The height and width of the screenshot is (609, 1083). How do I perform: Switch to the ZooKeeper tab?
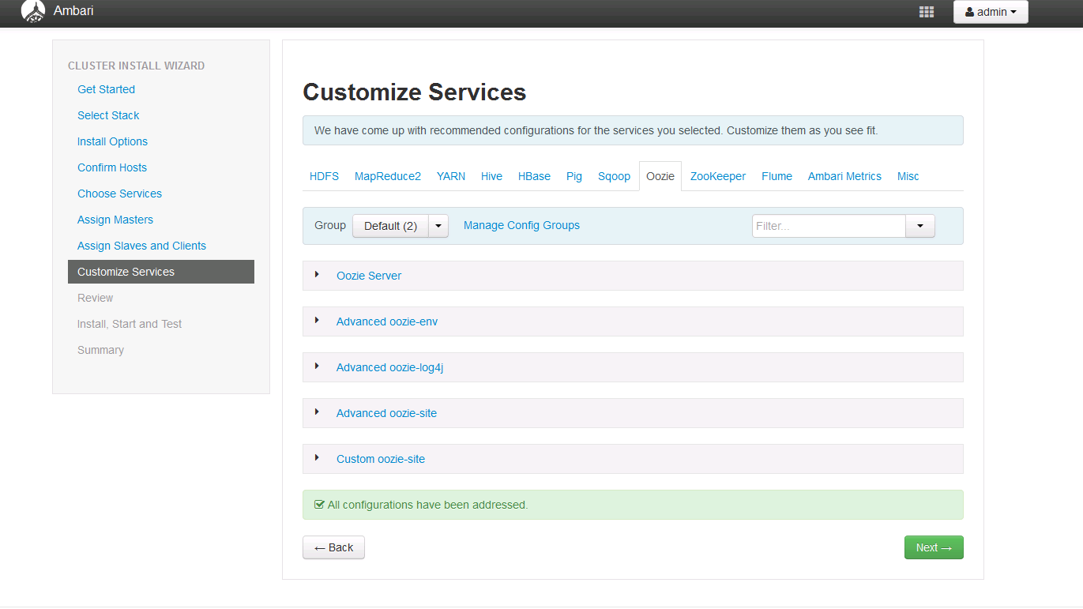click(718, 176)
